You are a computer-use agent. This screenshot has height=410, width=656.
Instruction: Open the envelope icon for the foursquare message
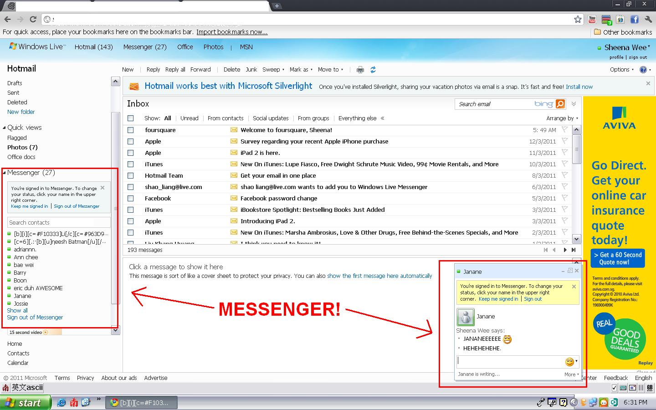(234, 130)
